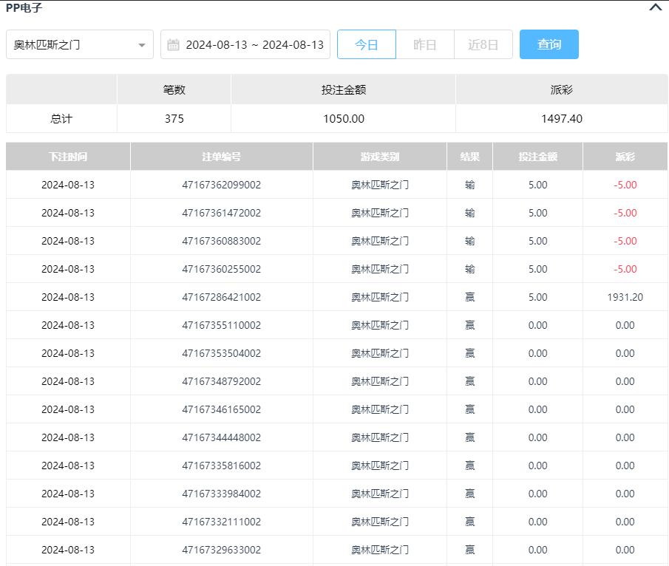
Task: Click the total count 375 cell
Action: [x=174, y=118]
